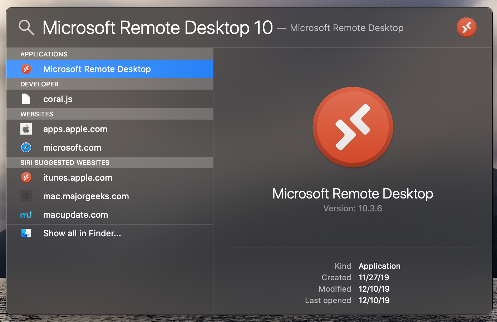Select Microsoft Remote Desktop application result
Image resolution: width=497 pixels, height=322 pixels.
(x=109, y=69)
